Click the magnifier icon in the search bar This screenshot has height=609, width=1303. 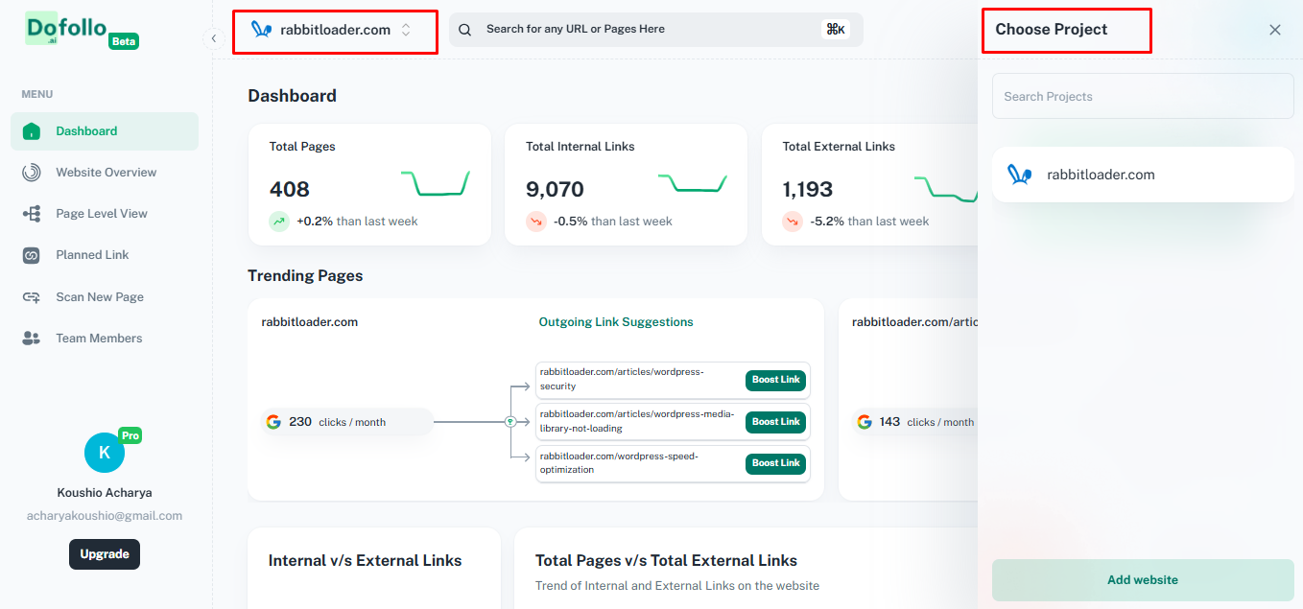(465, 30)
